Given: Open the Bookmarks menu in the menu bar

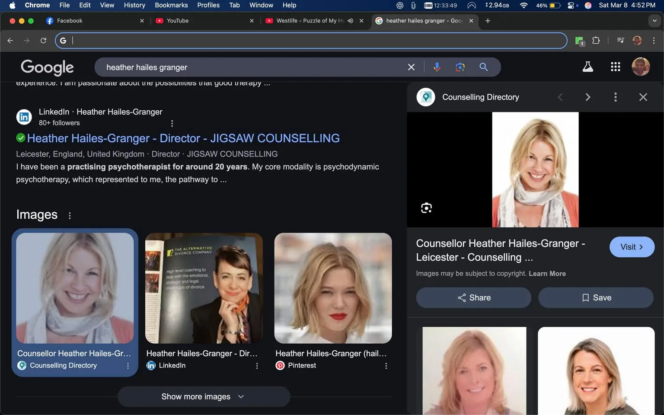Looking at the screenshot, I should point(171,5).
